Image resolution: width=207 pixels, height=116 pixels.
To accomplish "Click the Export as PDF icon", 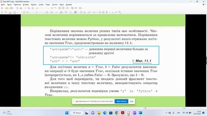I will point(17,8).
